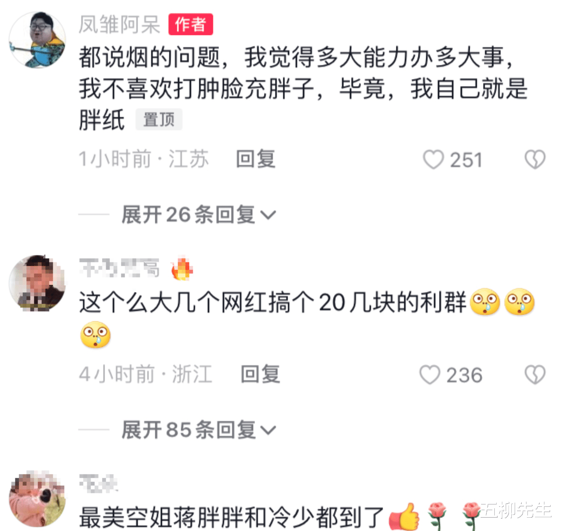Viewport: 561px width, 531px height.
Task: Reply to the comment from 浙江
Action: (x=260, y=374)
